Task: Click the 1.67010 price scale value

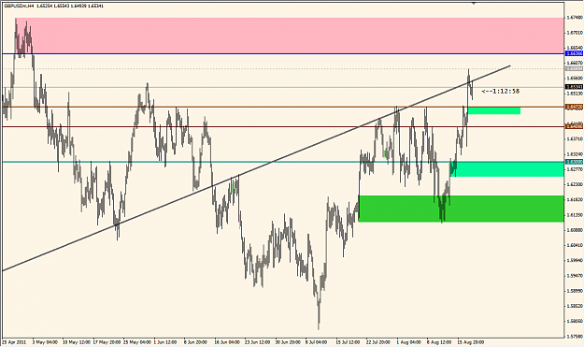Action: click(x=575, y=33)
